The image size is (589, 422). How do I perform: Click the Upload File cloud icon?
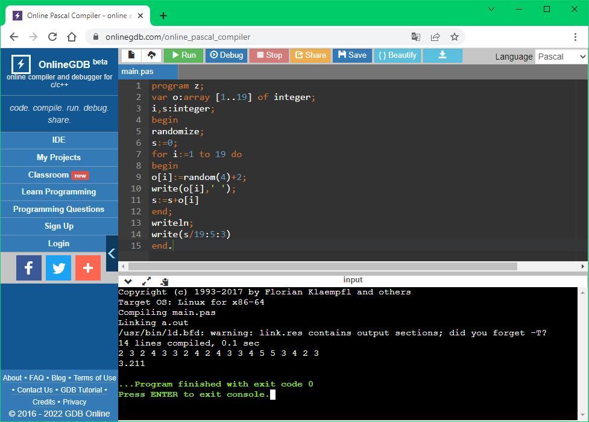tap(151, 55)
